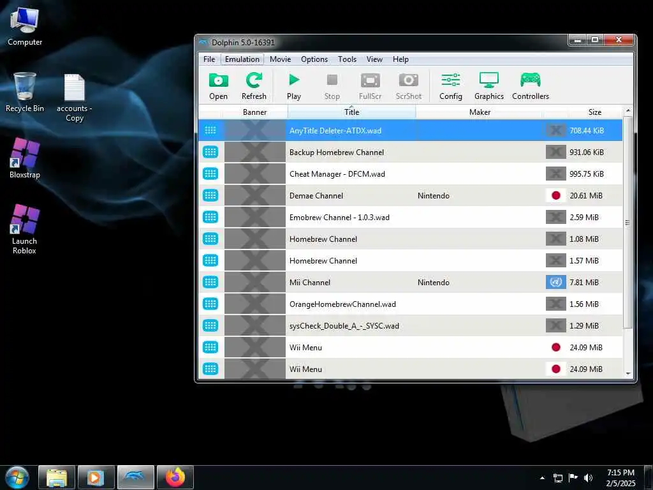Click the volume speaker tray icon
The image size is (653, 490).
click(x=588, y=478)
